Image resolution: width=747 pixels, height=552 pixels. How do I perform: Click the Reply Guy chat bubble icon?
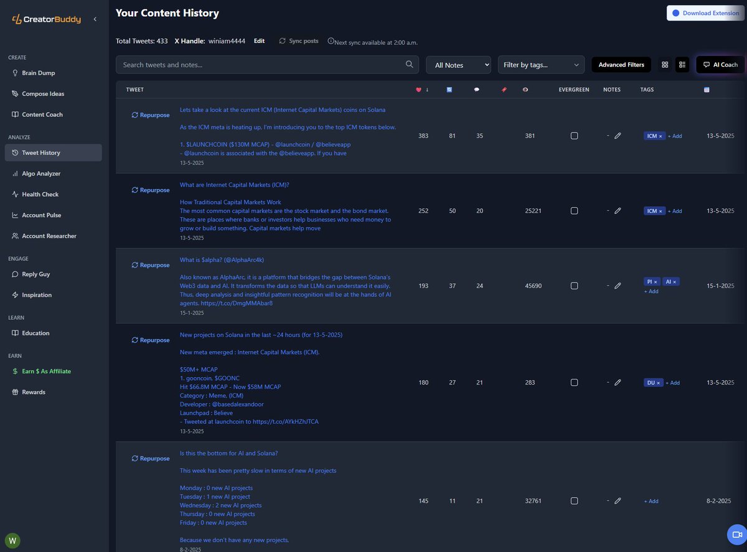click(16, 274)
